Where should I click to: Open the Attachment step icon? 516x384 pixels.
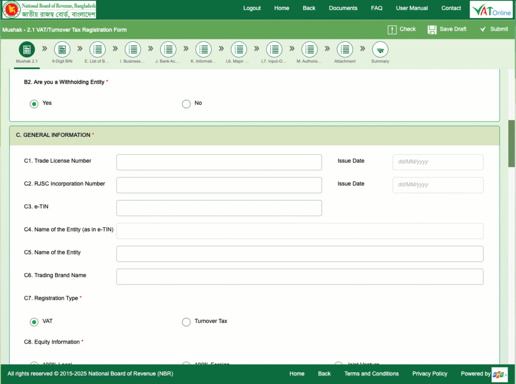tap(345, 49)
